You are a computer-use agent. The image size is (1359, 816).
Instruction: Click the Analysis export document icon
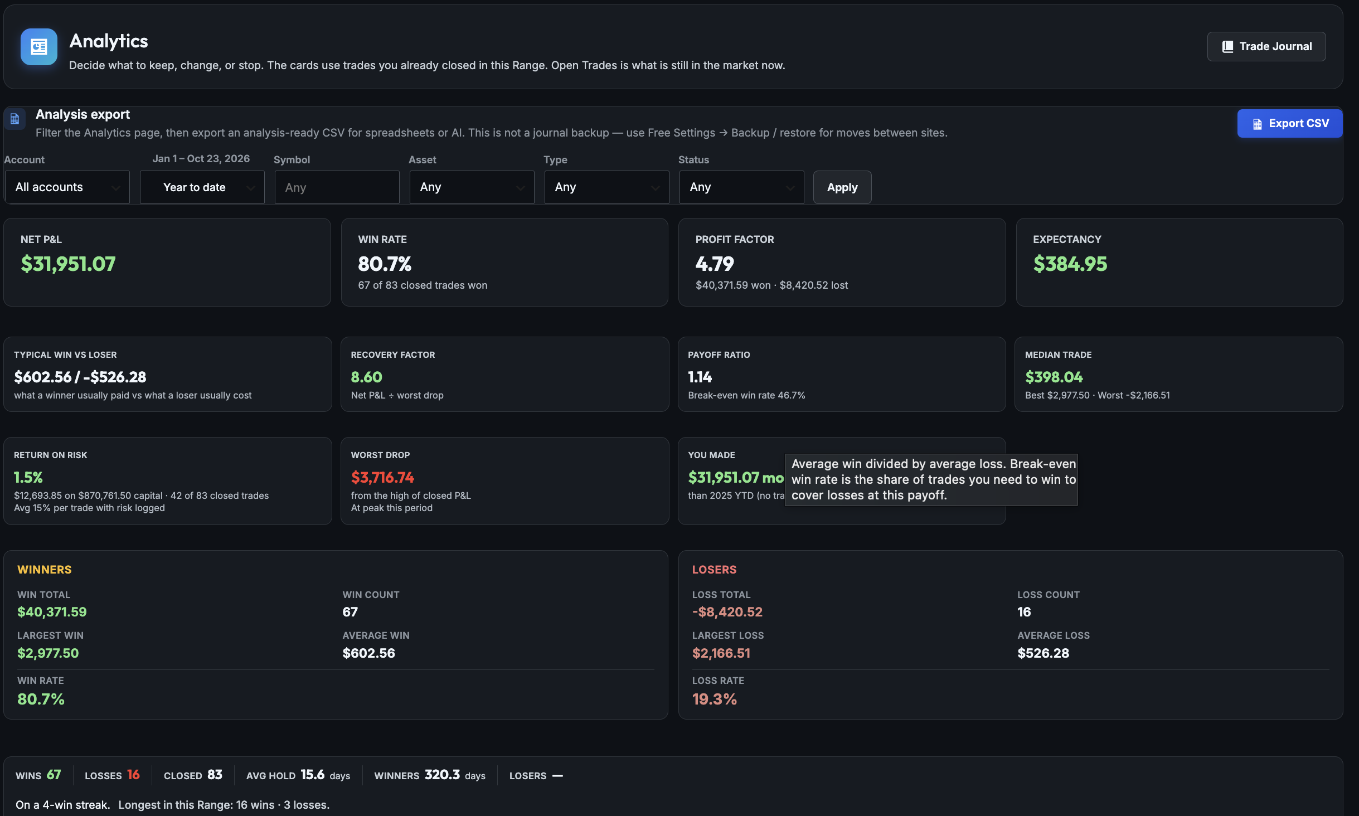pyautogui.click(x=15, y=119)
